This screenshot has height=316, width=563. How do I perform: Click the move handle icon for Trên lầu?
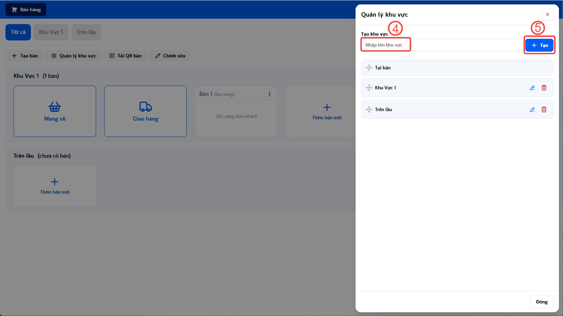click(369, 109)
